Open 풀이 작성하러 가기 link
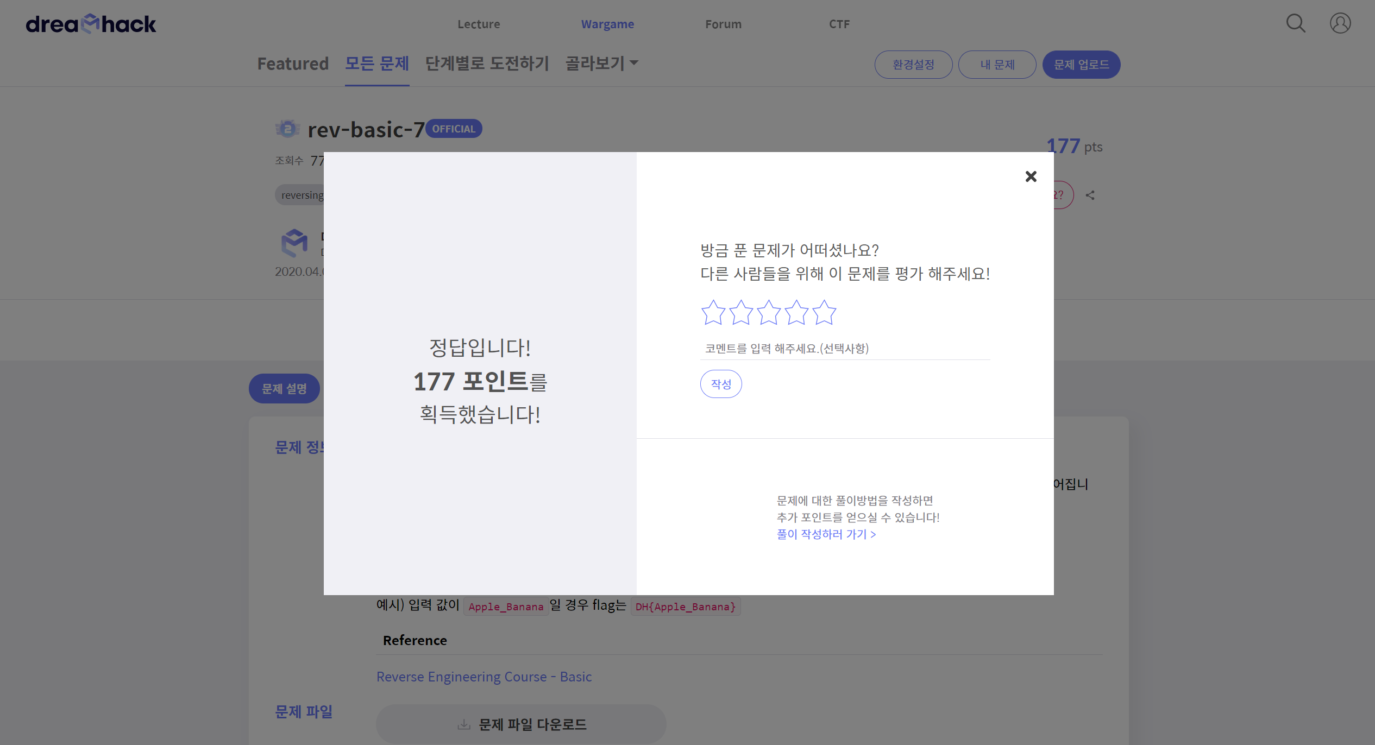This screenshot has width=1375, height=745. pyautogui.click(x=826, y=534)
